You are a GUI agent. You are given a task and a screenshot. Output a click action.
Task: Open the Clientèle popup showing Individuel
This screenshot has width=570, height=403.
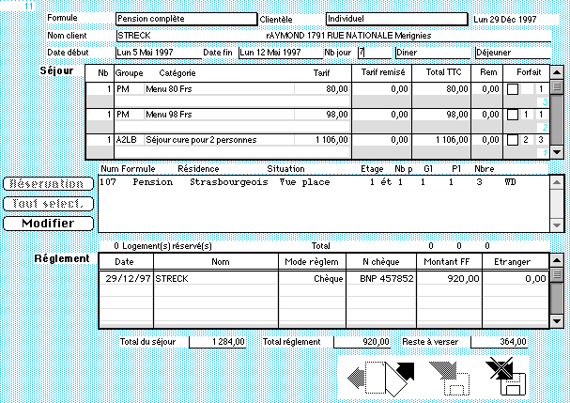click(397, 19)
